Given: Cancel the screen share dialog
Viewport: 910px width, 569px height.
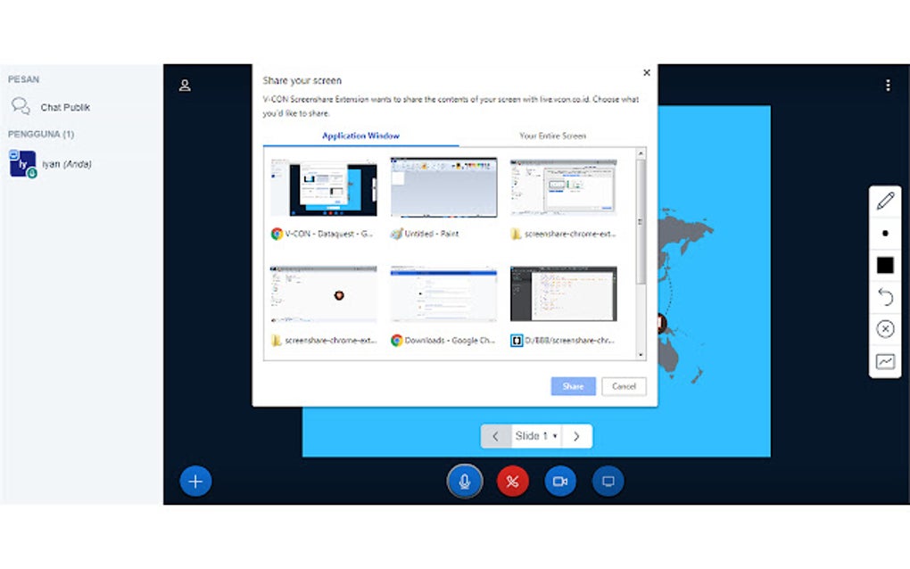Looking at the screenshot, I should (623, 386).
